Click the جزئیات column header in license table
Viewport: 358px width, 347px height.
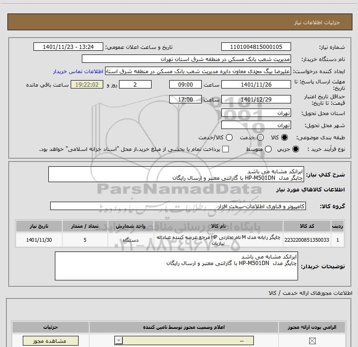click(x=51, y=327)
